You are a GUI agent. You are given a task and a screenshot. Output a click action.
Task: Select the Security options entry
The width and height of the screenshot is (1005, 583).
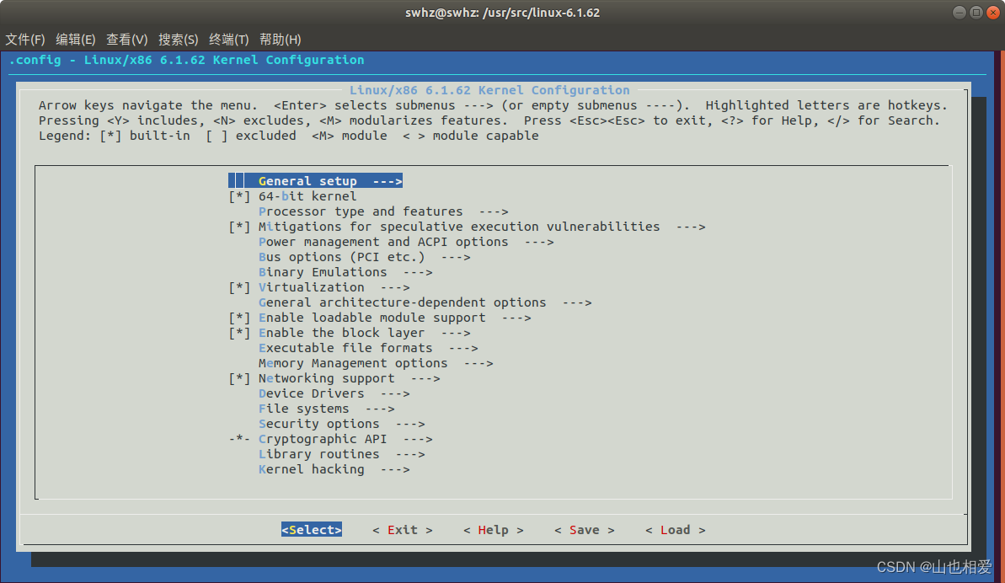[x=342, y=424]
